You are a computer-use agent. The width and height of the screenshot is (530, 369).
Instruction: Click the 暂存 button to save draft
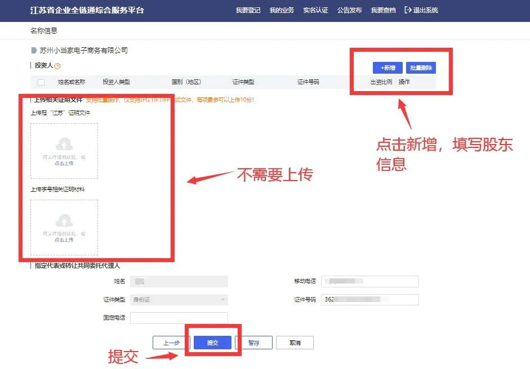click(x=253, y=343)
